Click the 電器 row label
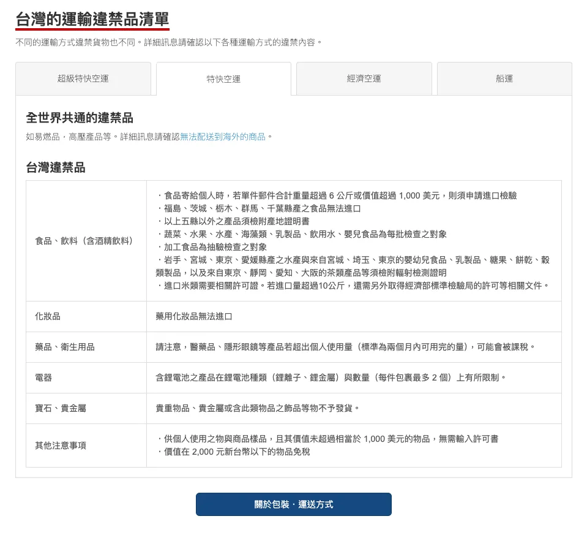Viewport: 587px width, 535px height. click(x=43, y=378)
